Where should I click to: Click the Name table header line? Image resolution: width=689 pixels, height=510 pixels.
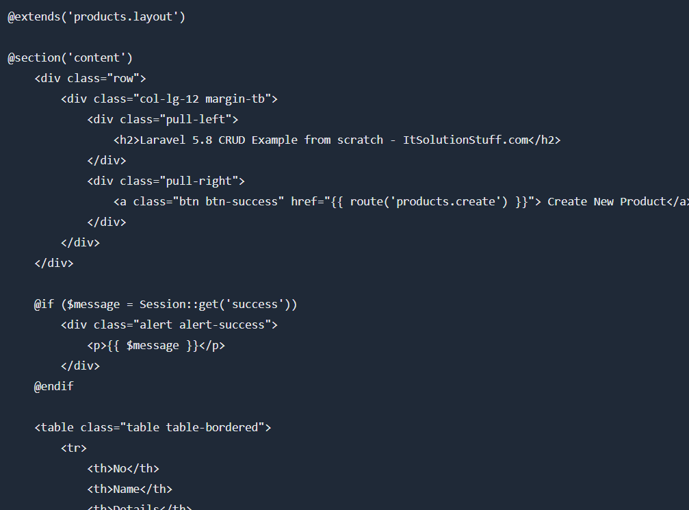[129, 489]
